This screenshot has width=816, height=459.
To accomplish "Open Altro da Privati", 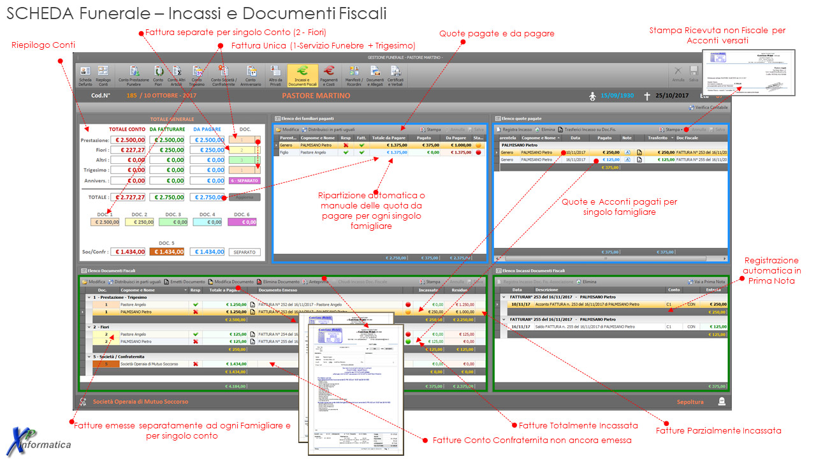I will 275,75.
